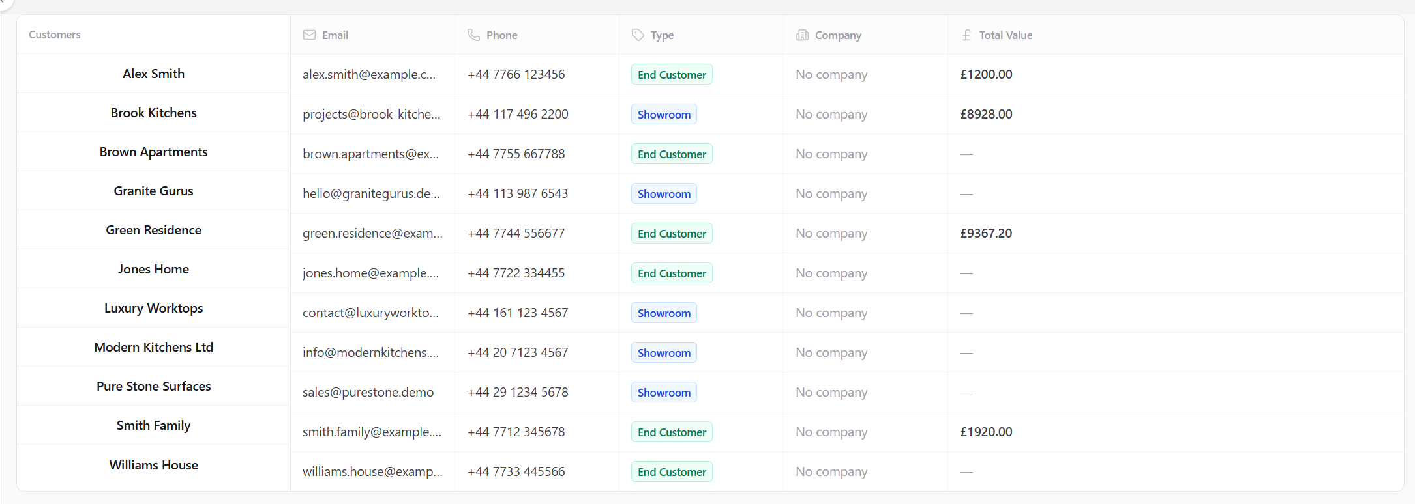Viewport: 1415px width, 504px height.
Task: Click the Showroom badge for Luxury Worktops
Action: [664, 313]
